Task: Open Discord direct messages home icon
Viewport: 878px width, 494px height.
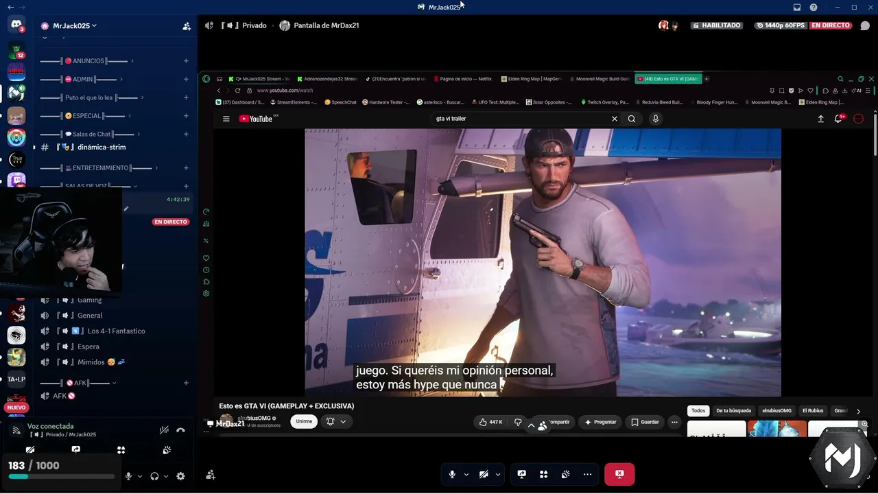Action: pos(16,25)
